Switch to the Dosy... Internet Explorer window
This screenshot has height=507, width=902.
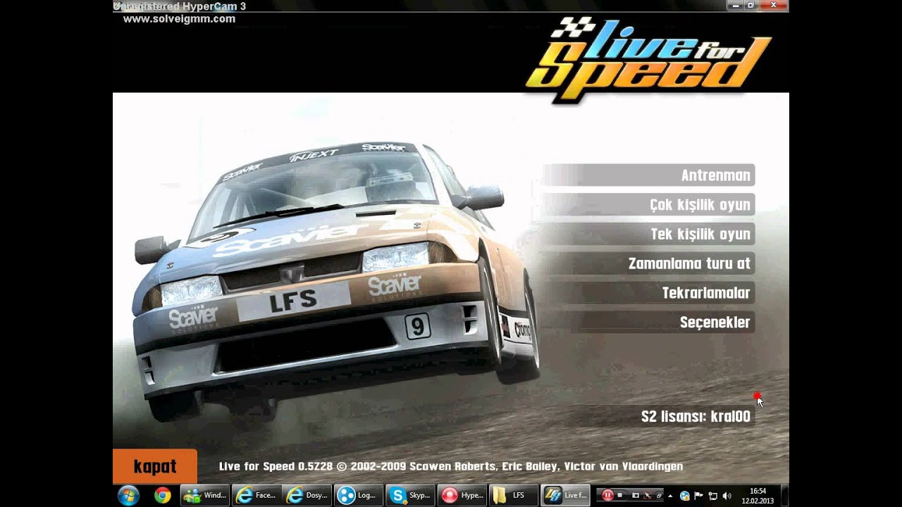tap(308, 495)
